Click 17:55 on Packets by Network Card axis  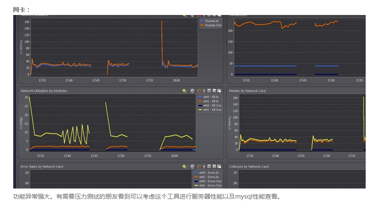click(352, 156)
